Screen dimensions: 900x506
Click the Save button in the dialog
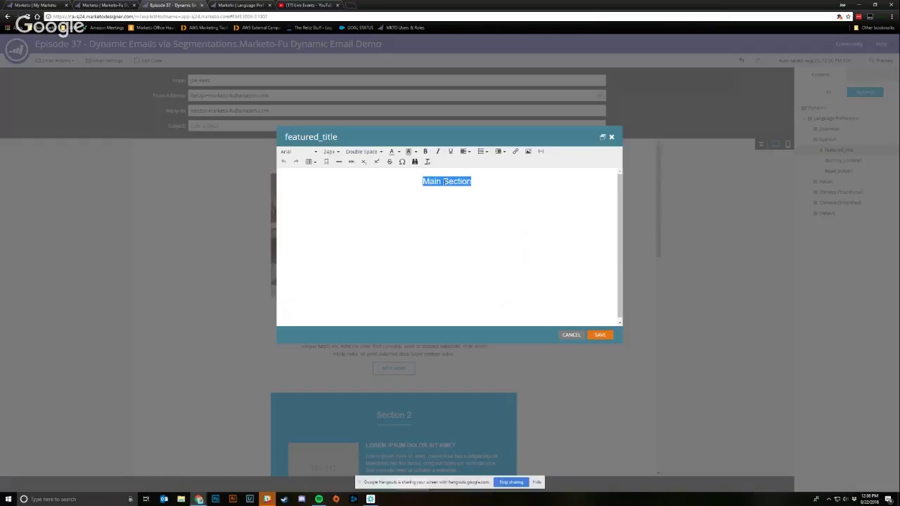click(600, 335)
